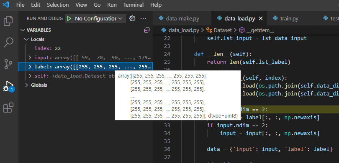Click the code line 'self.lst_input = lst_data_input'
Screen dimensions: 339x163
click(x=257, y=38)
